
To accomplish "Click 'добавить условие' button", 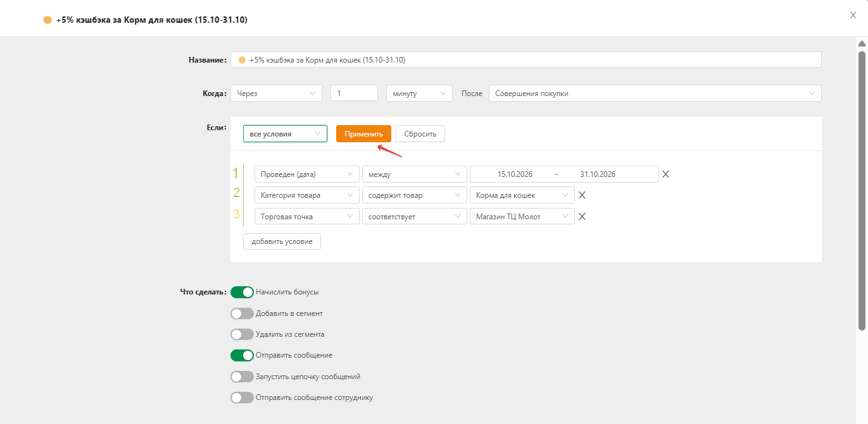I will click(x=282, y=241).
